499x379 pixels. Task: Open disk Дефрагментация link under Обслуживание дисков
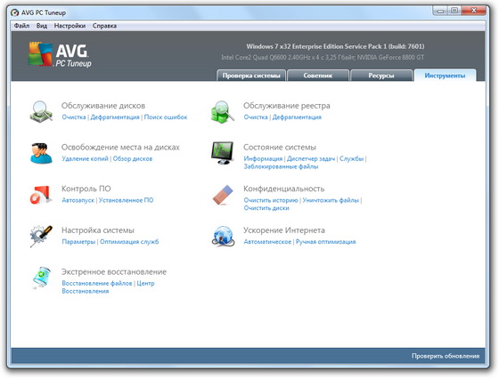(115, 117)
